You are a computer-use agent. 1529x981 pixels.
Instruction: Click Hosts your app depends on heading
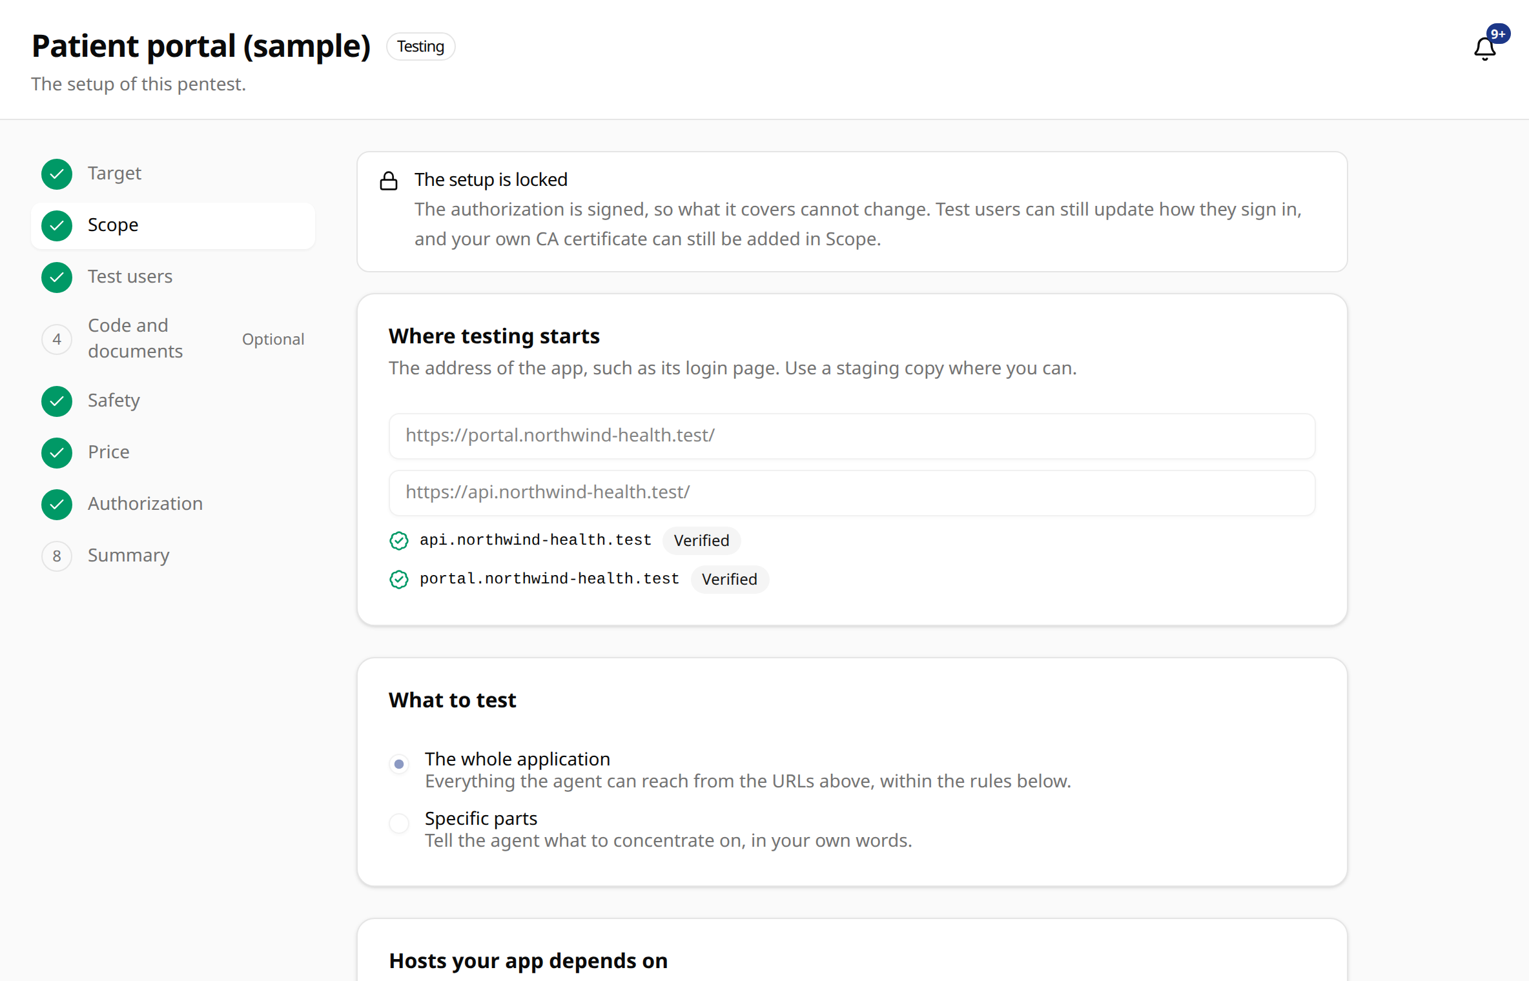click(x=528, y=961)
